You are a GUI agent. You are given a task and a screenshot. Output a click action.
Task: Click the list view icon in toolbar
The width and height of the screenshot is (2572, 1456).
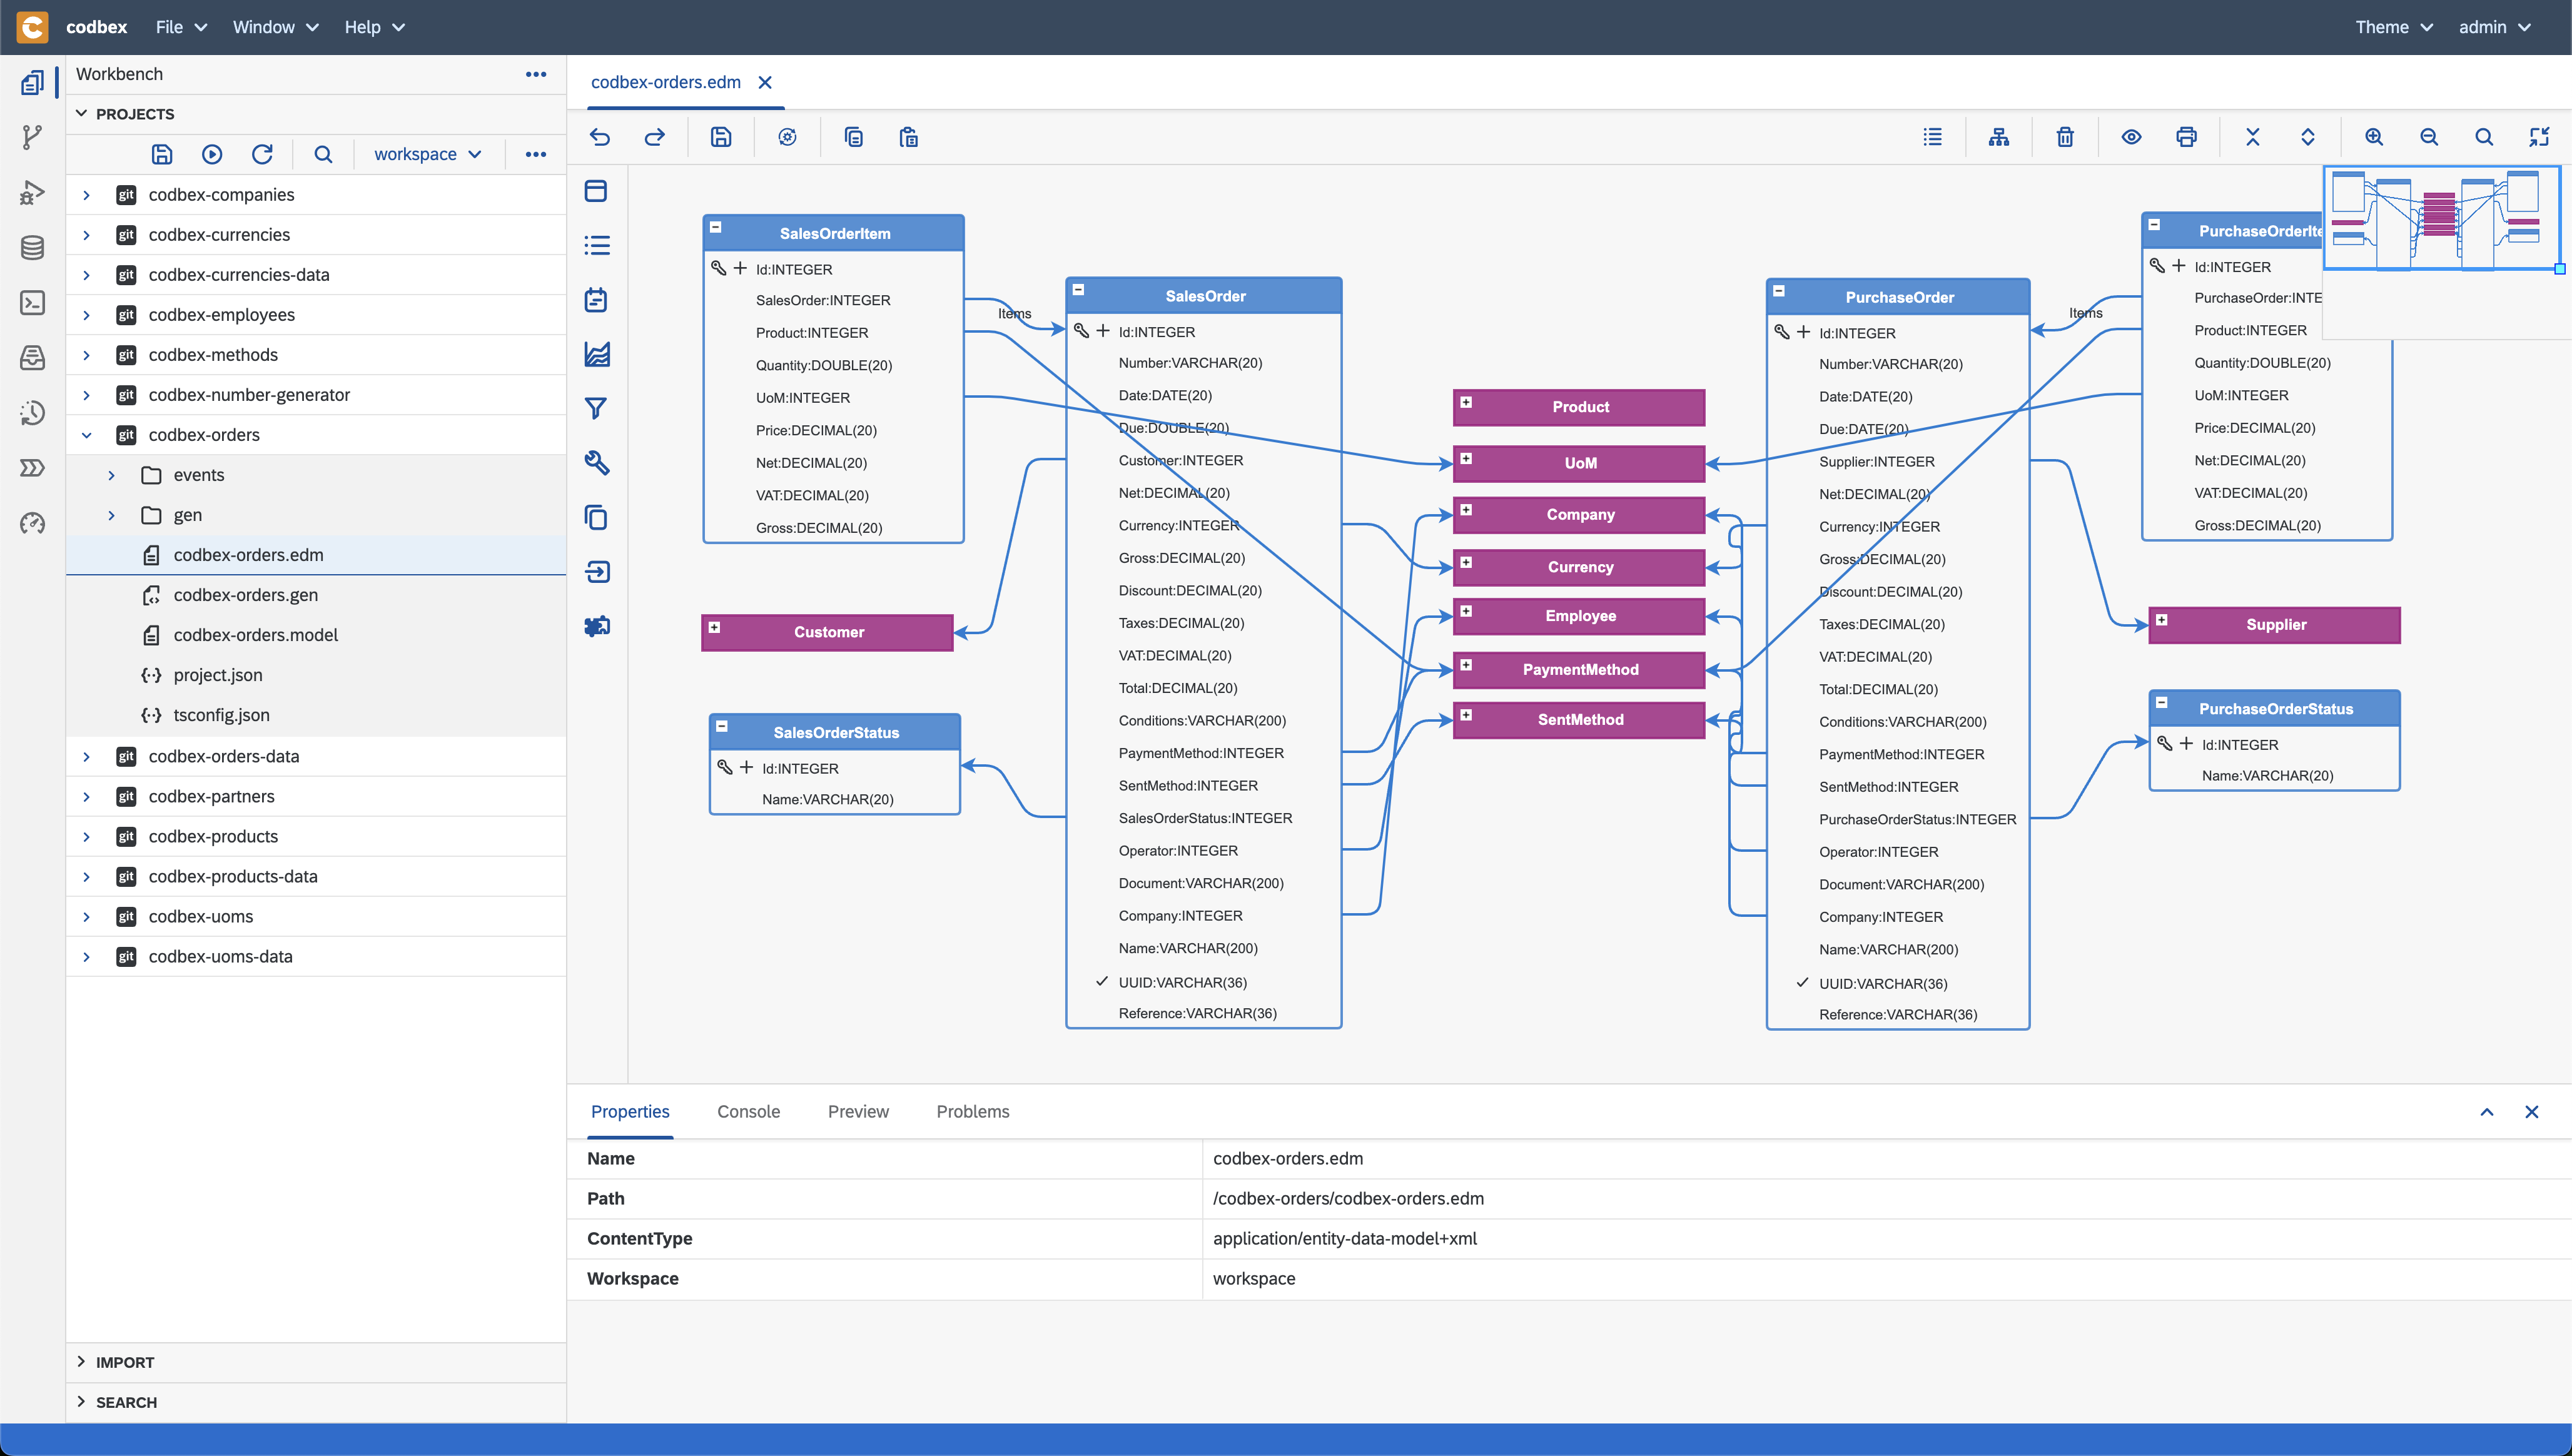coord(1933,137)
